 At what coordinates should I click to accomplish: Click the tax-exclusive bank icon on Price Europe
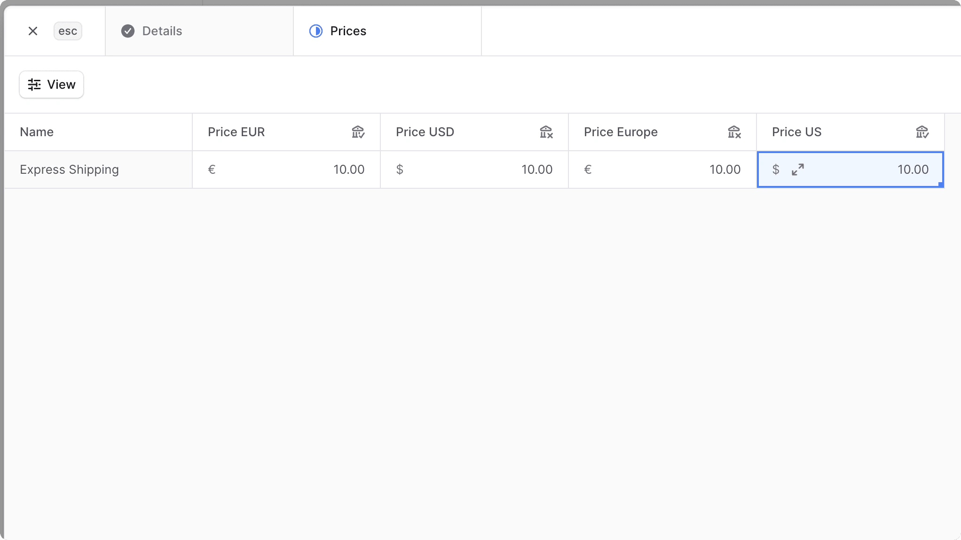(734, 132)
